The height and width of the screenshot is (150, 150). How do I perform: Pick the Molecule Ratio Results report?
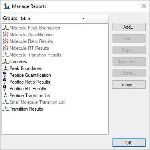point(31,41)
